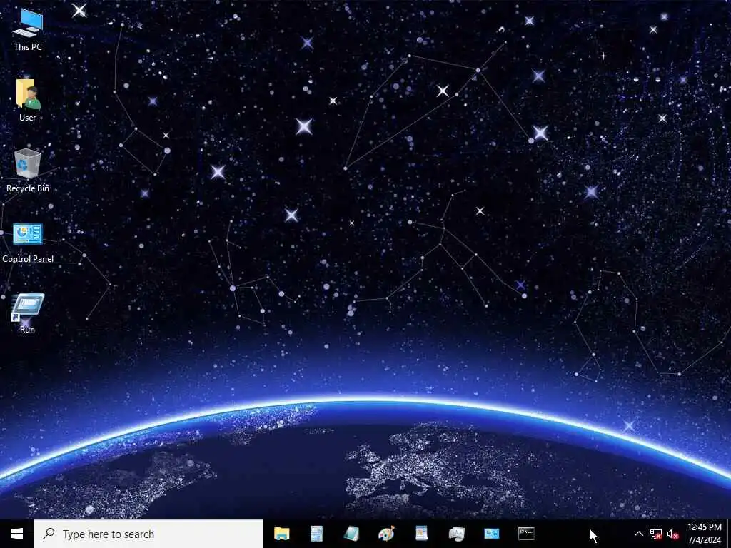
Task: Launch Command Prompt from the taskbar
Action: pos(526,534)
